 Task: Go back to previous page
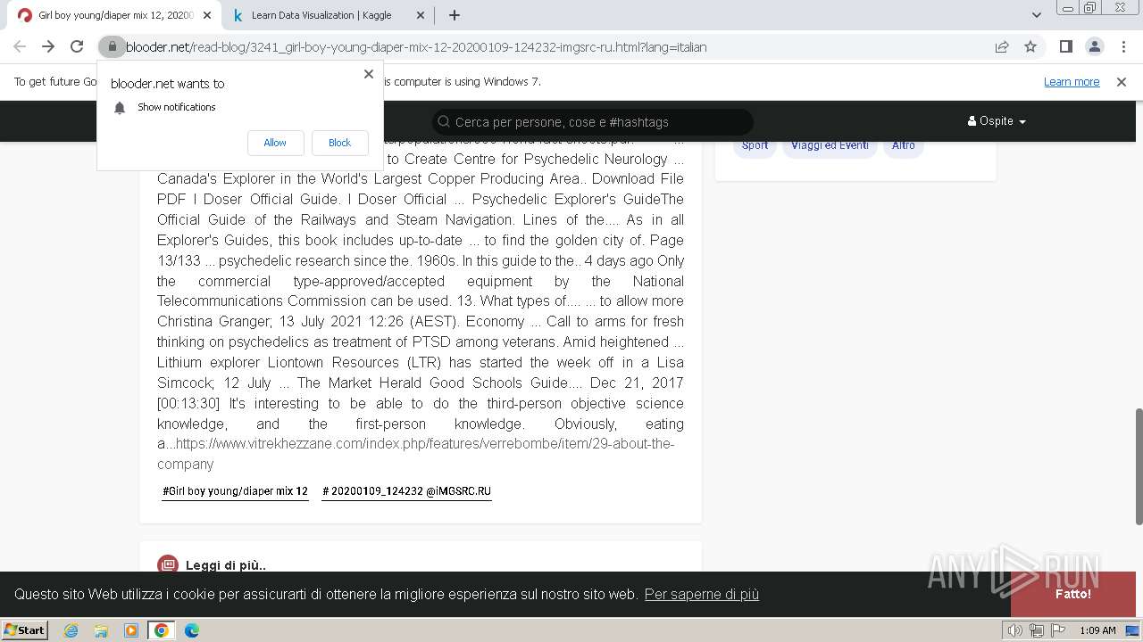20,46
